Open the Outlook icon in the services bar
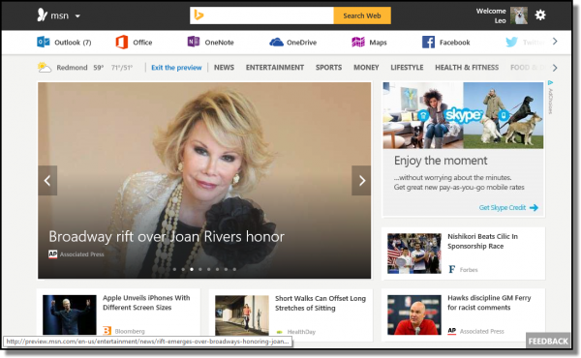This screenshot has height=358, width=581. coord(44,42)
